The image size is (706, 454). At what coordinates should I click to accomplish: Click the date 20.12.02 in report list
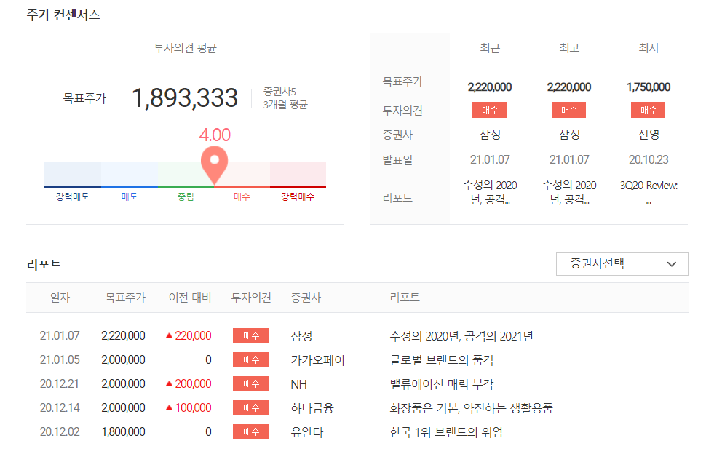(x=60, y=431)
